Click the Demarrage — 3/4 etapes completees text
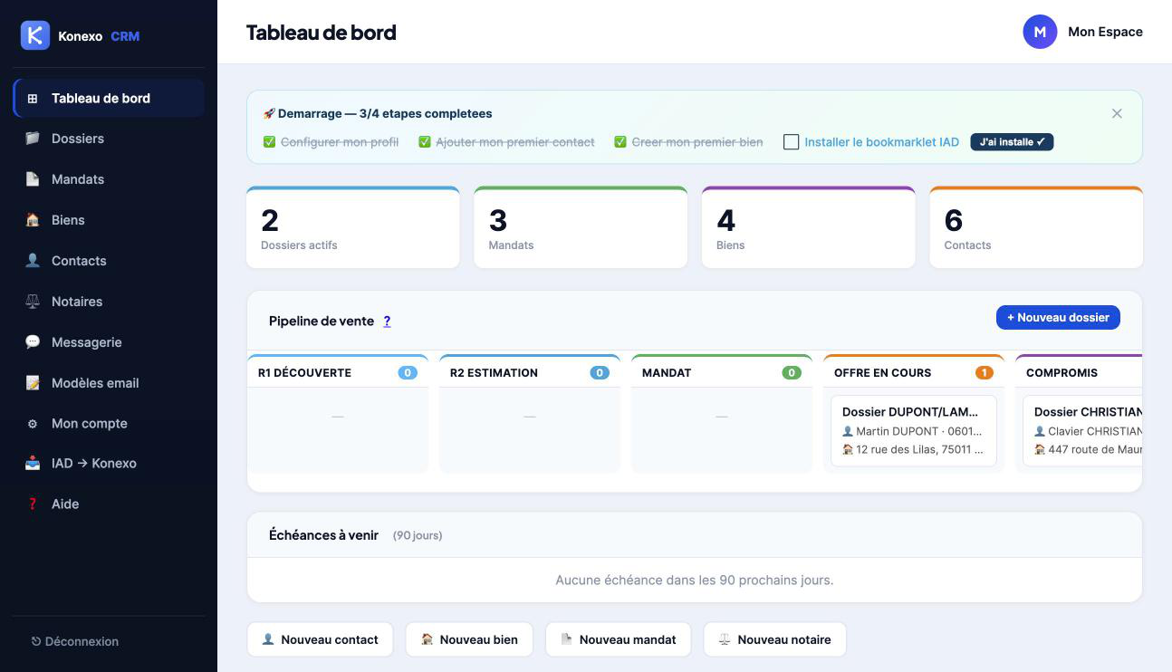Image resolution: width=1172 pixels, height=672 pixels. click(385, 114)
